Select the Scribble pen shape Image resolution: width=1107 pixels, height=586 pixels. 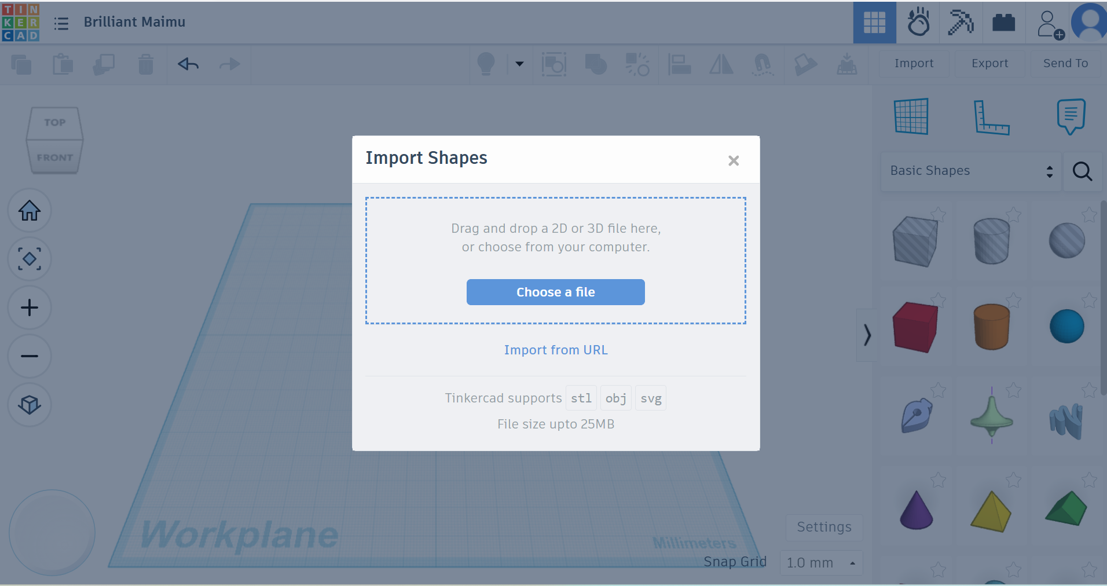(917, 415)
